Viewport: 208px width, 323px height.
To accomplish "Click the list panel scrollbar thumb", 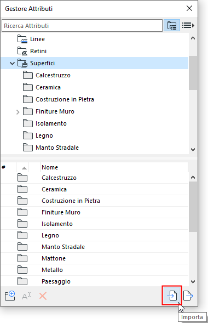I will point(193,207).
